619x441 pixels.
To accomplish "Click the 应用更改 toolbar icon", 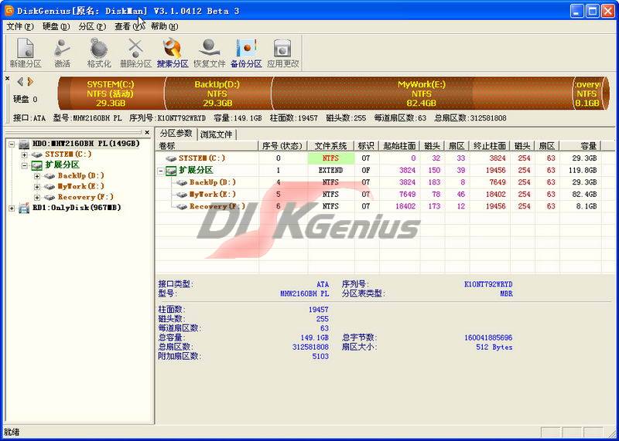I will click(x=283, y=53).
